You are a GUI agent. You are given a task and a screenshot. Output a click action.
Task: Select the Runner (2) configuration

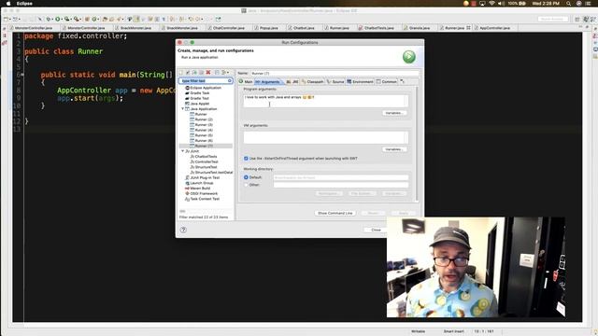pyautogui.click(x=202, y=119)
